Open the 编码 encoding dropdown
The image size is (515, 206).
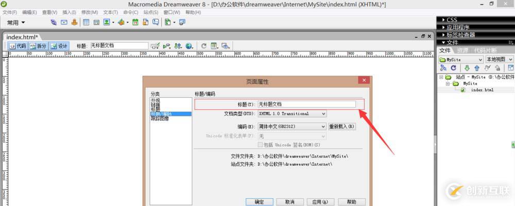coord(292,127)
